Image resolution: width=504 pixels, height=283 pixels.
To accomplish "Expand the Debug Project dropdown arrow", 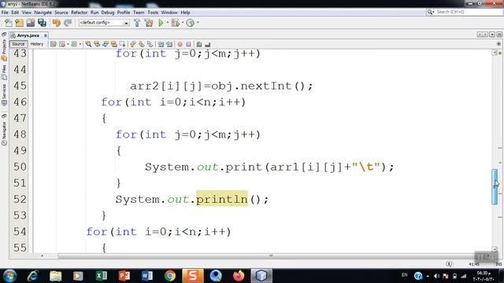I will [183, 23].
